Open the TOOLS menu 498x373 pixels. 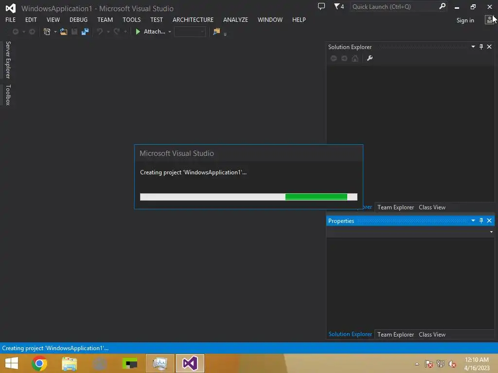pyautogui.click(x=131, y=19)
